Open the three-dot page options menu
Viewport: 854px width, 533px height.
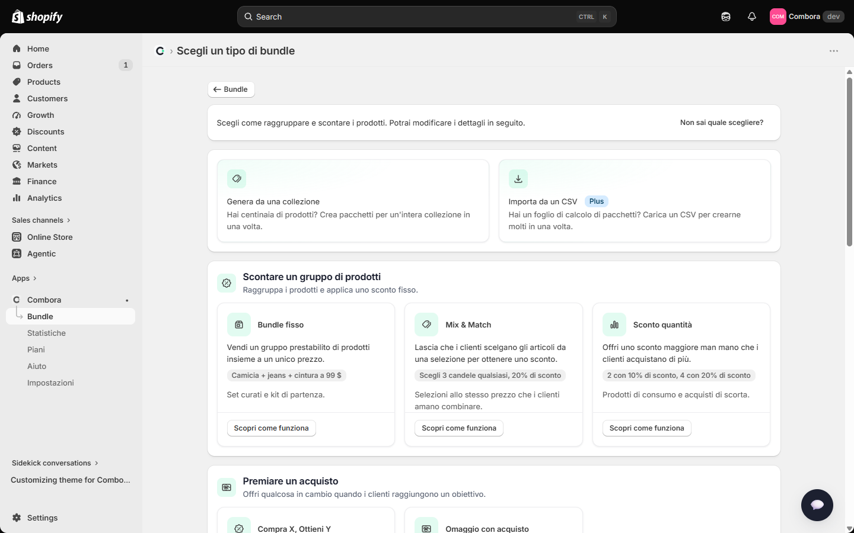pos(834,51)
